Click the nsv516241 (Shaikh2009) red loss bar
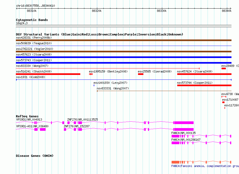239x174 pixels. [x=48, y=74]
